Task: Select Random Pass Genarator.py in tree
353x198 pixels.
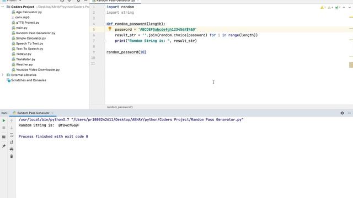Action: tap(35, 33)
